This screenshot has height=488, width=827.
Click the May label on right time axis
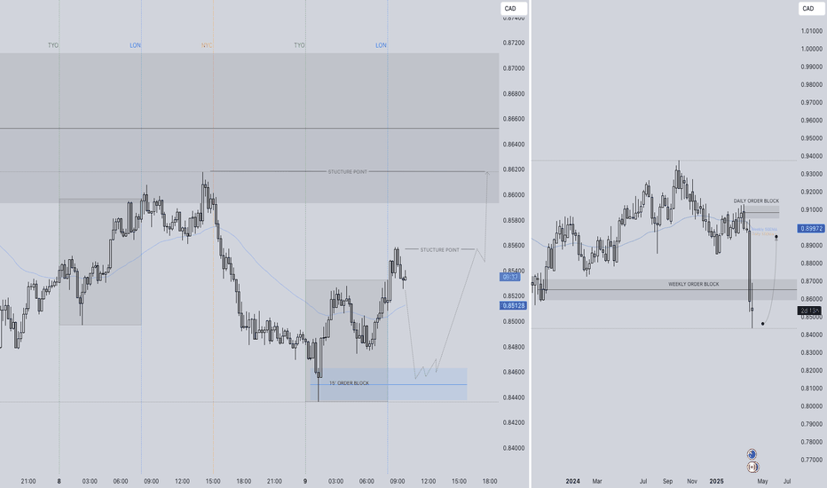(x=762, y=481)
